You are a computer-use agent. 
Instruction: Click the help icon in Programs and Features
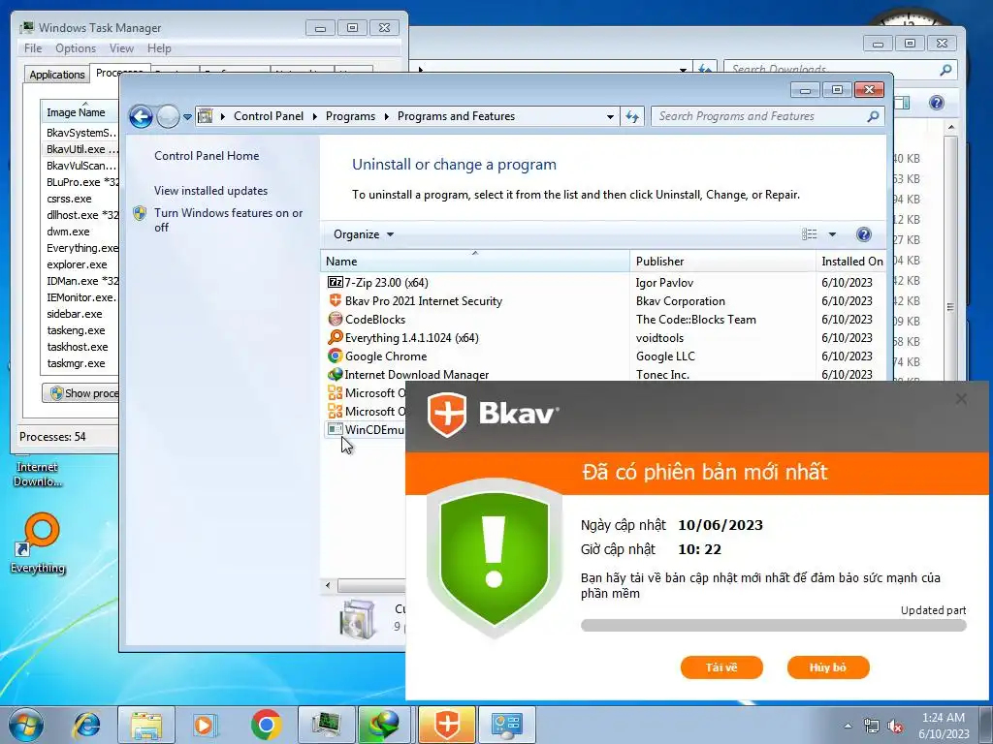click(863, 234)
